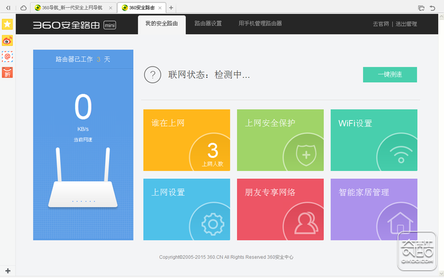Click the cloud icon in tab bar
The image size is (444, 278).
click(24, 8)
